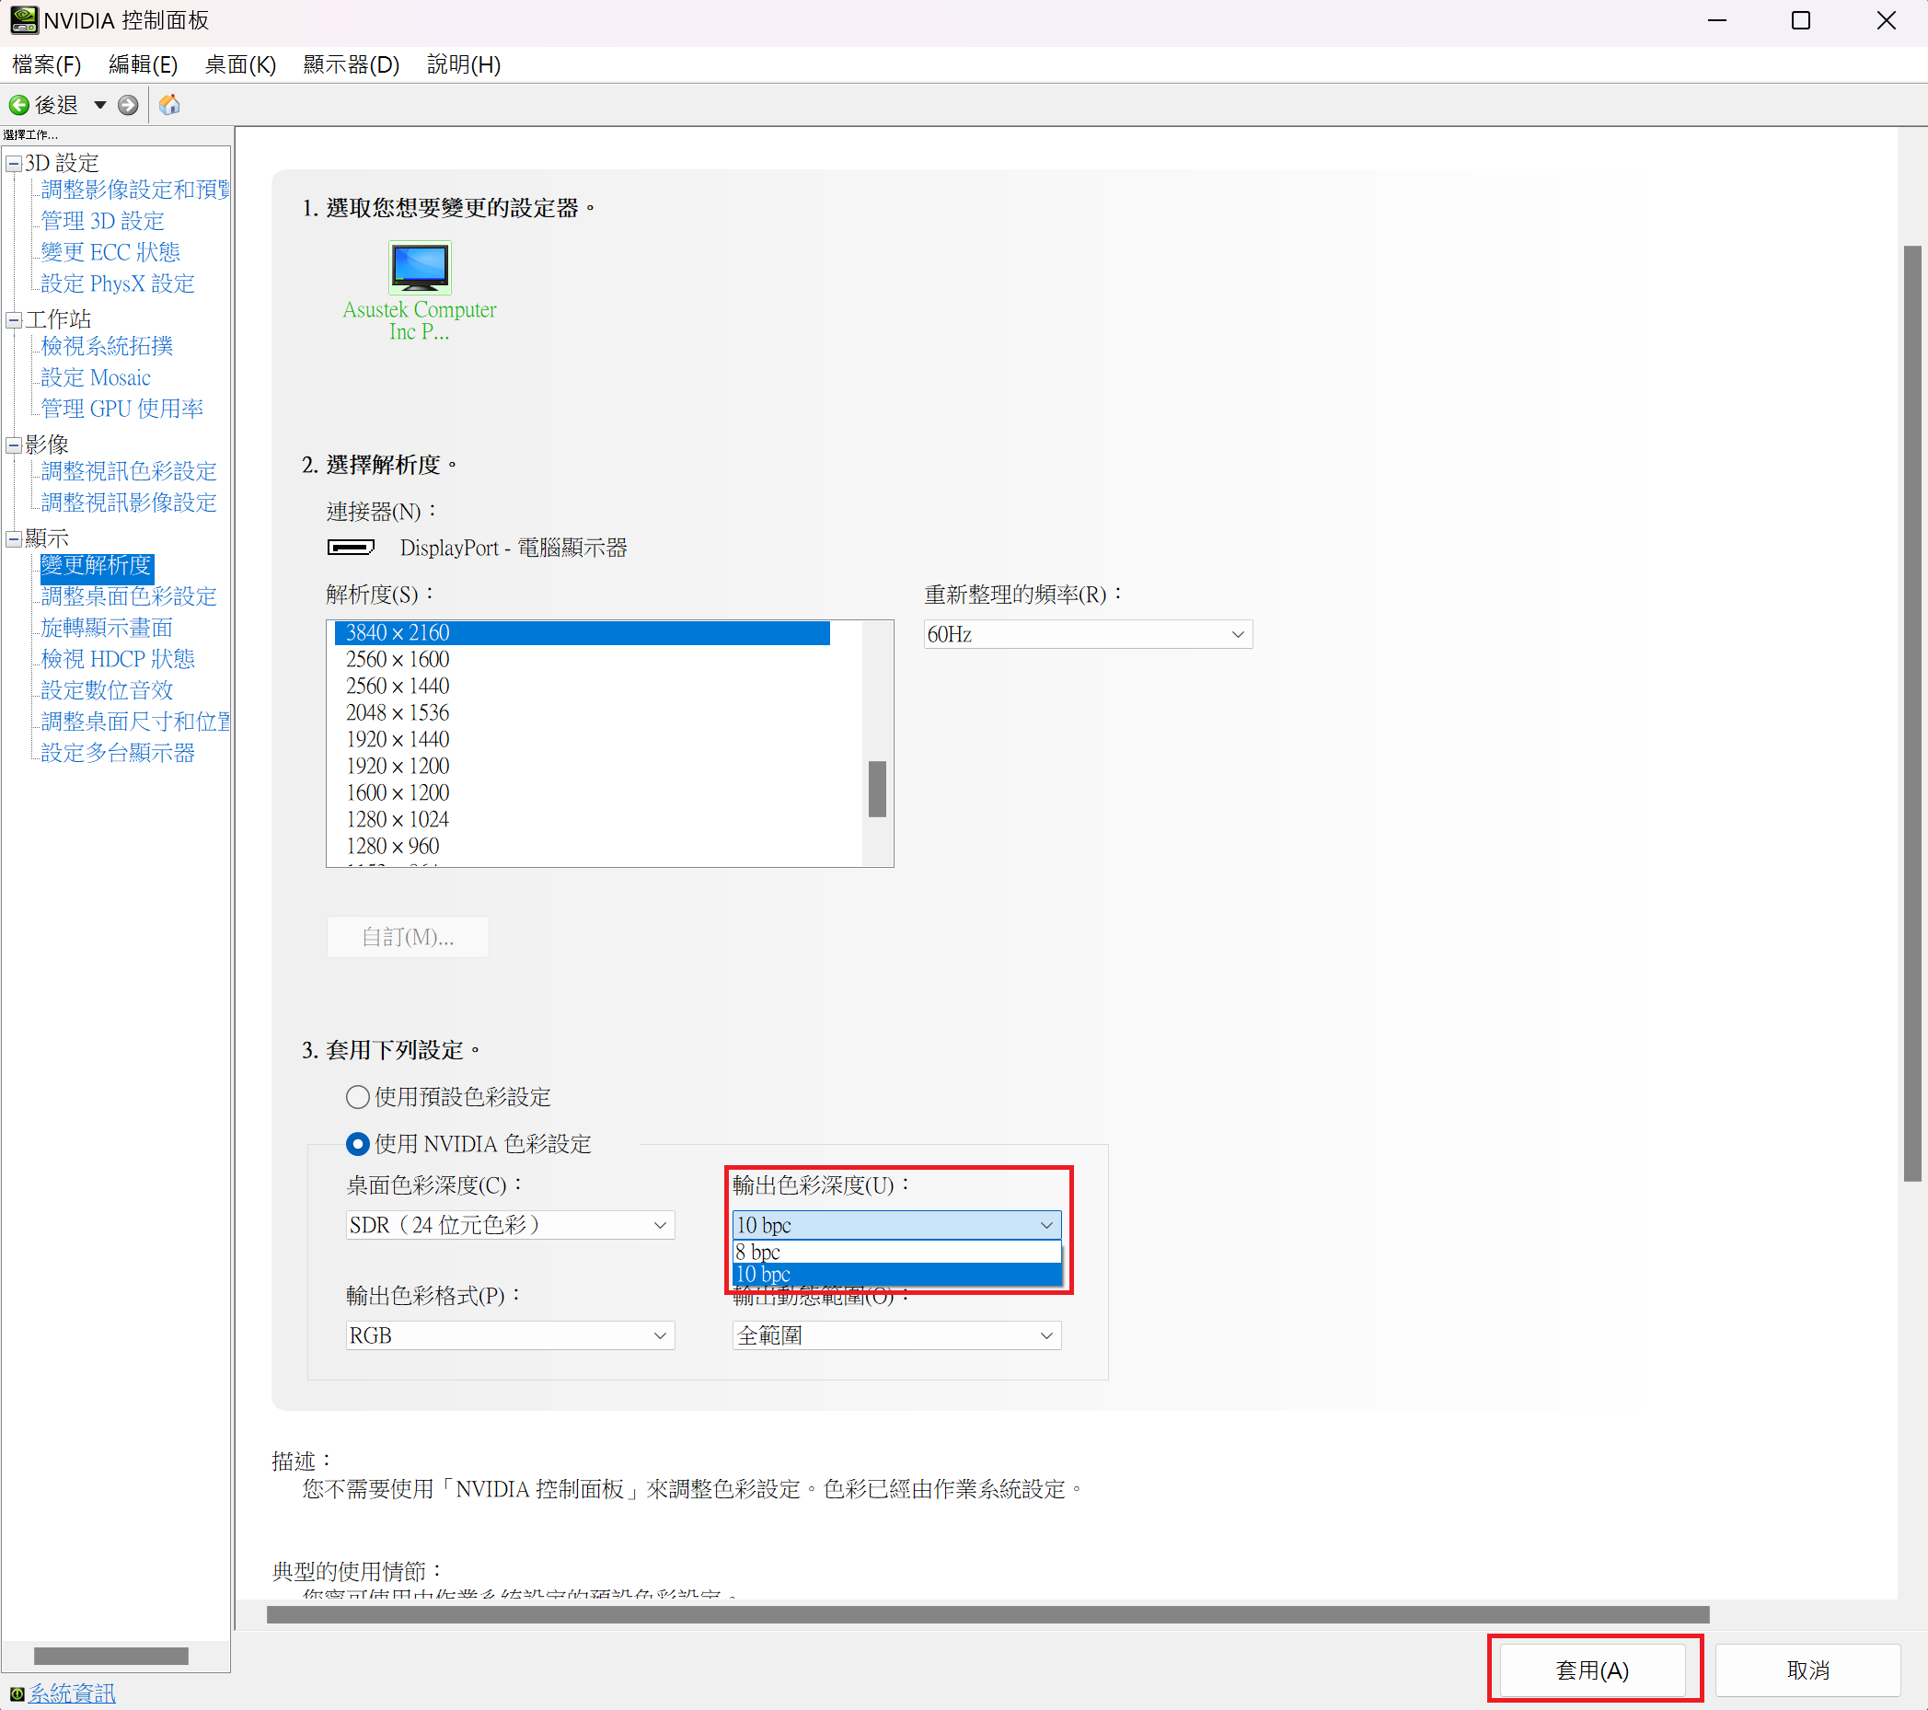Open the 顯示器(D) menu
Image resolution: width=1928 pixels, height=1710 pixels.
coord(351,64)
